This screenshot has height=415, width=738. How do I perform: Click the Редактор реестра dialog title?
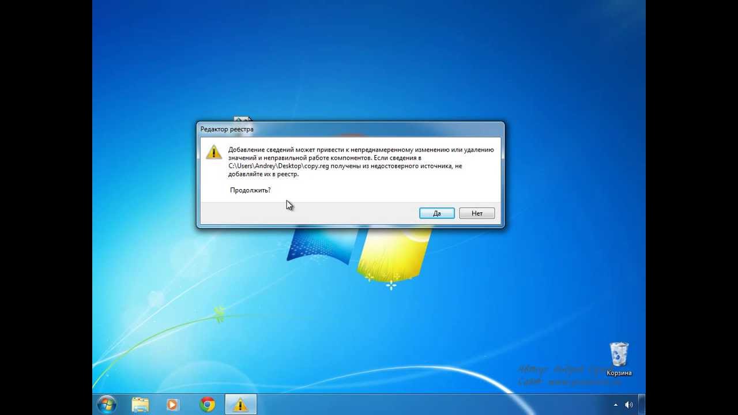[x=227, y=129]
